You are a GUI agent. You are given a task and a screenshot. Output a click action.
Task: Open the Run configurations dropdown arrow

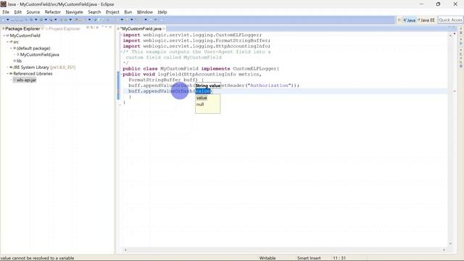(x=46, y=20)
